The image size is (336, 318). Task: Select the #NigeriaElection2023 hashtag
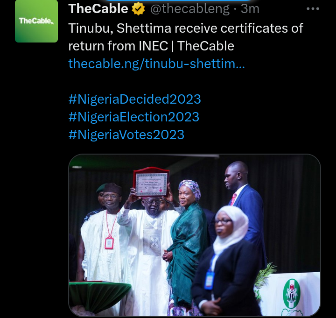point(134,117)
